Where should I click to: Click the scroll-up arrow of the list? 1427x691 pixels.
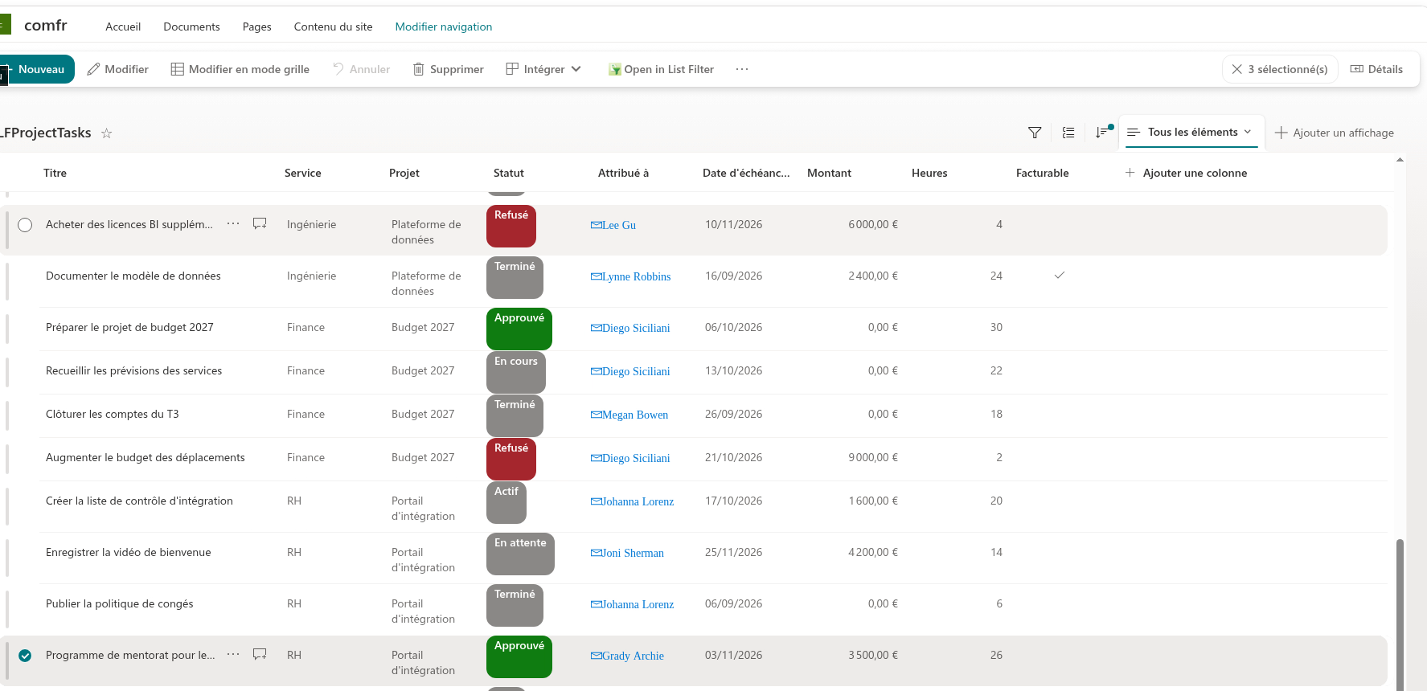click(1400, 160)
